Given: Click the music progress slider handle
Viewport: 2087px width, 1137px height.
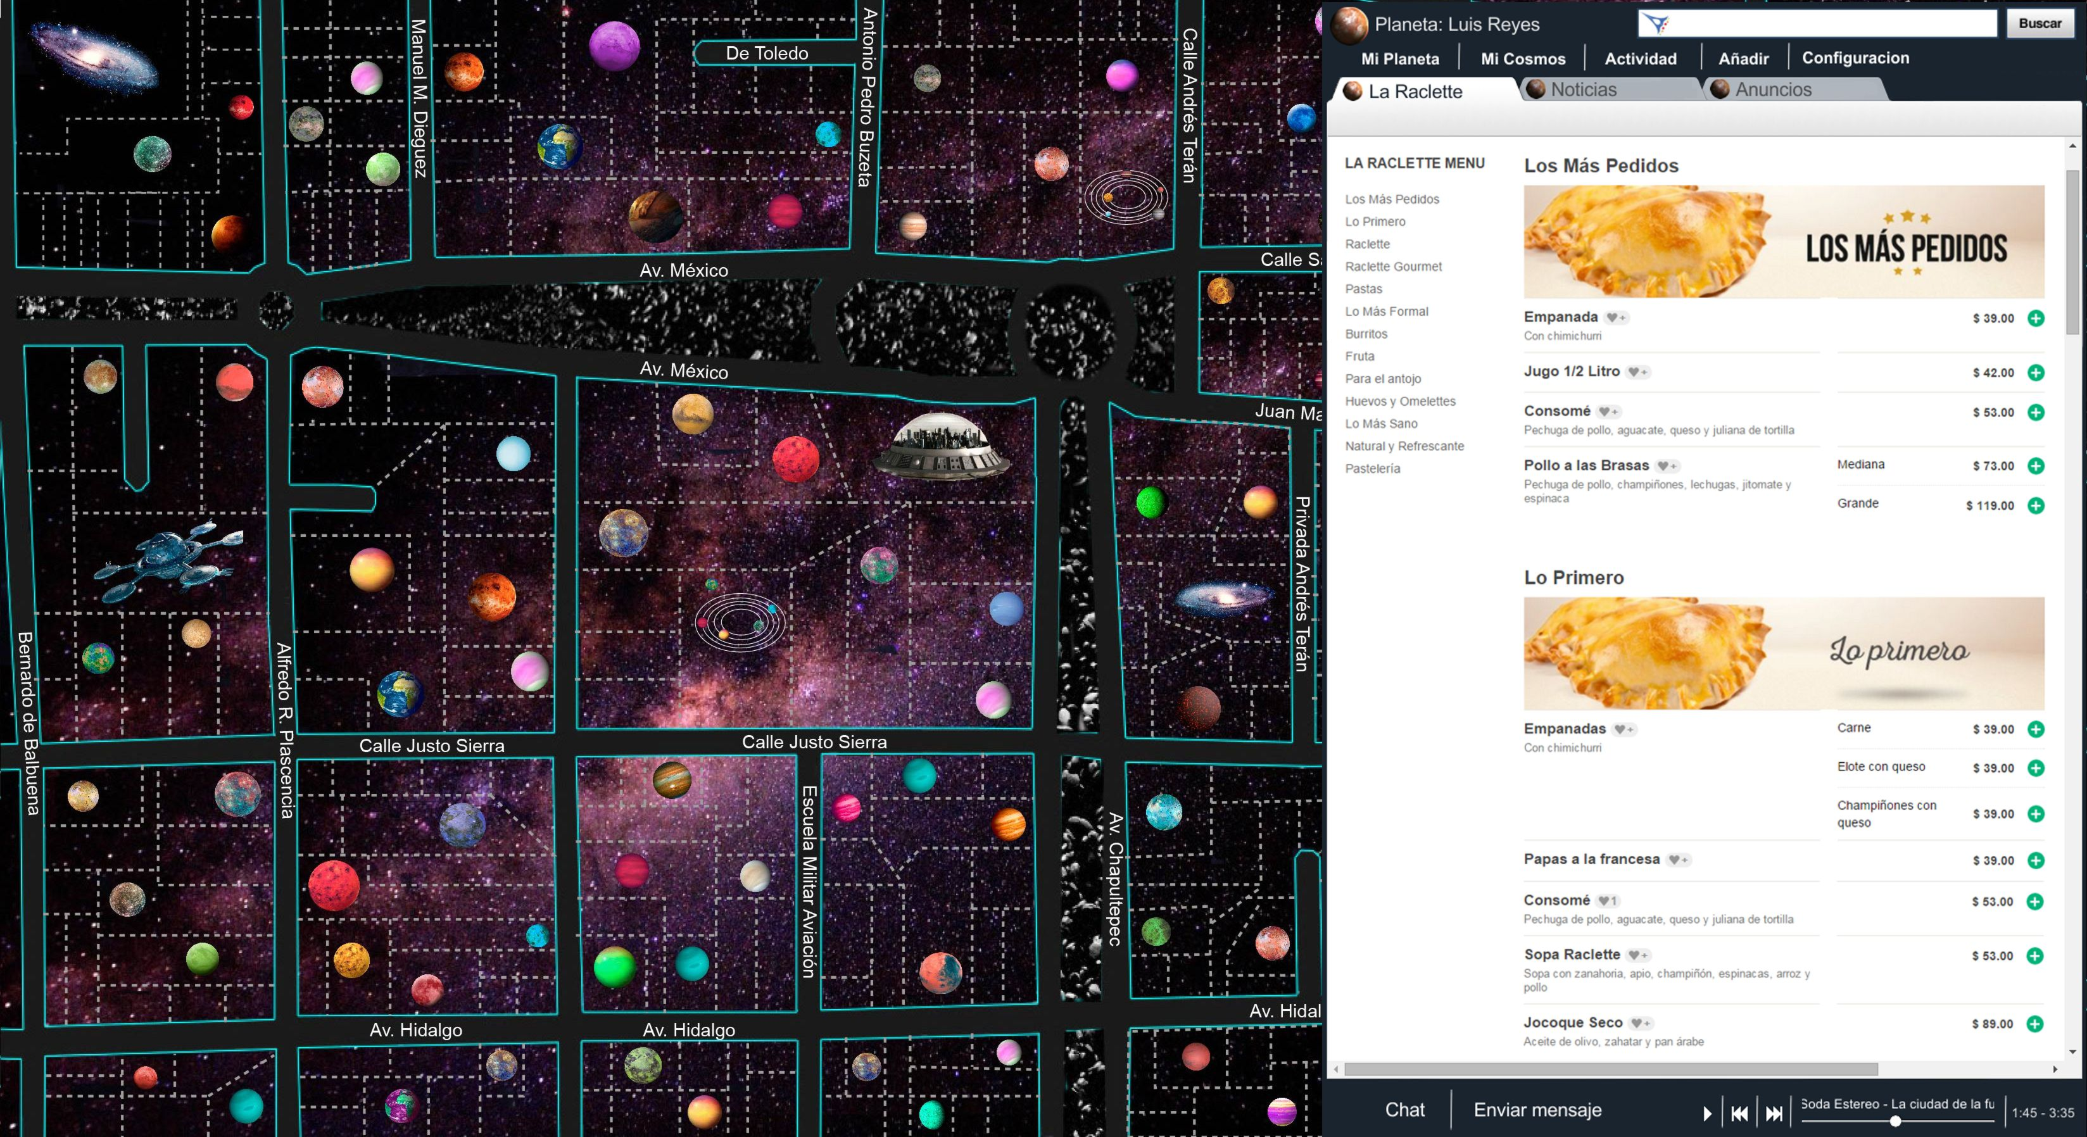Looking at the screenshot, I should (x=1895, y=1122).
